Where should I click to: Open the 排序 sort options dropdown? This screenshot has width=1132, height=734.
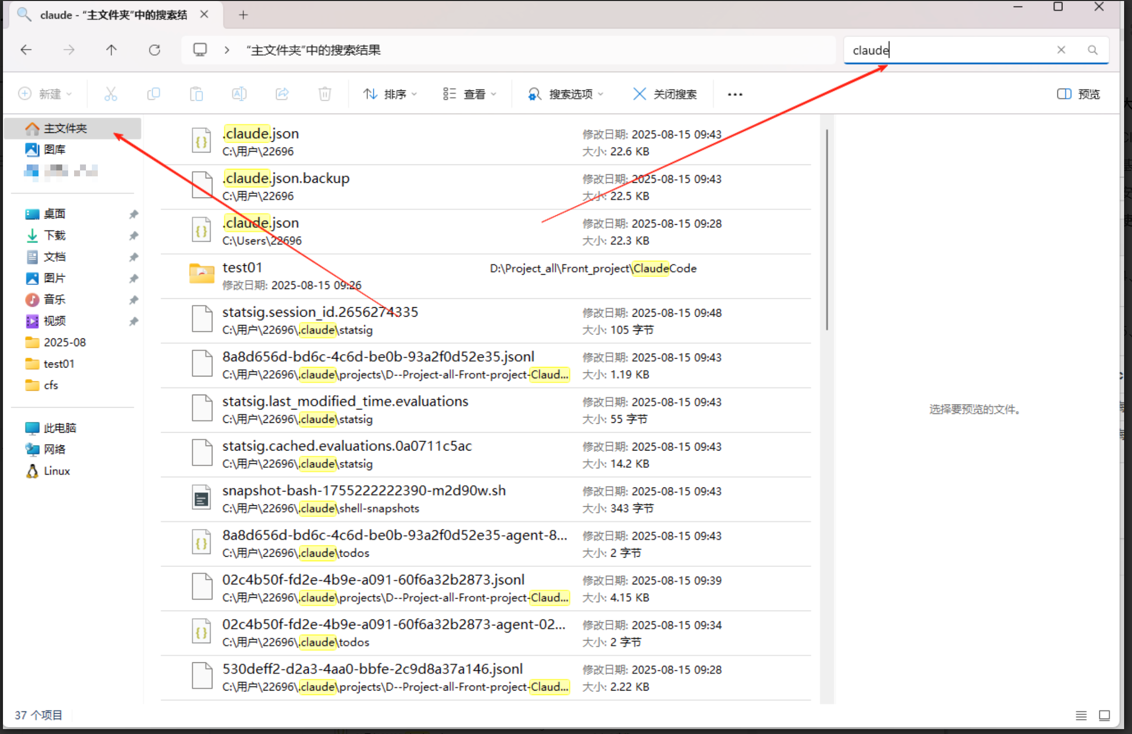pos(391,94)
